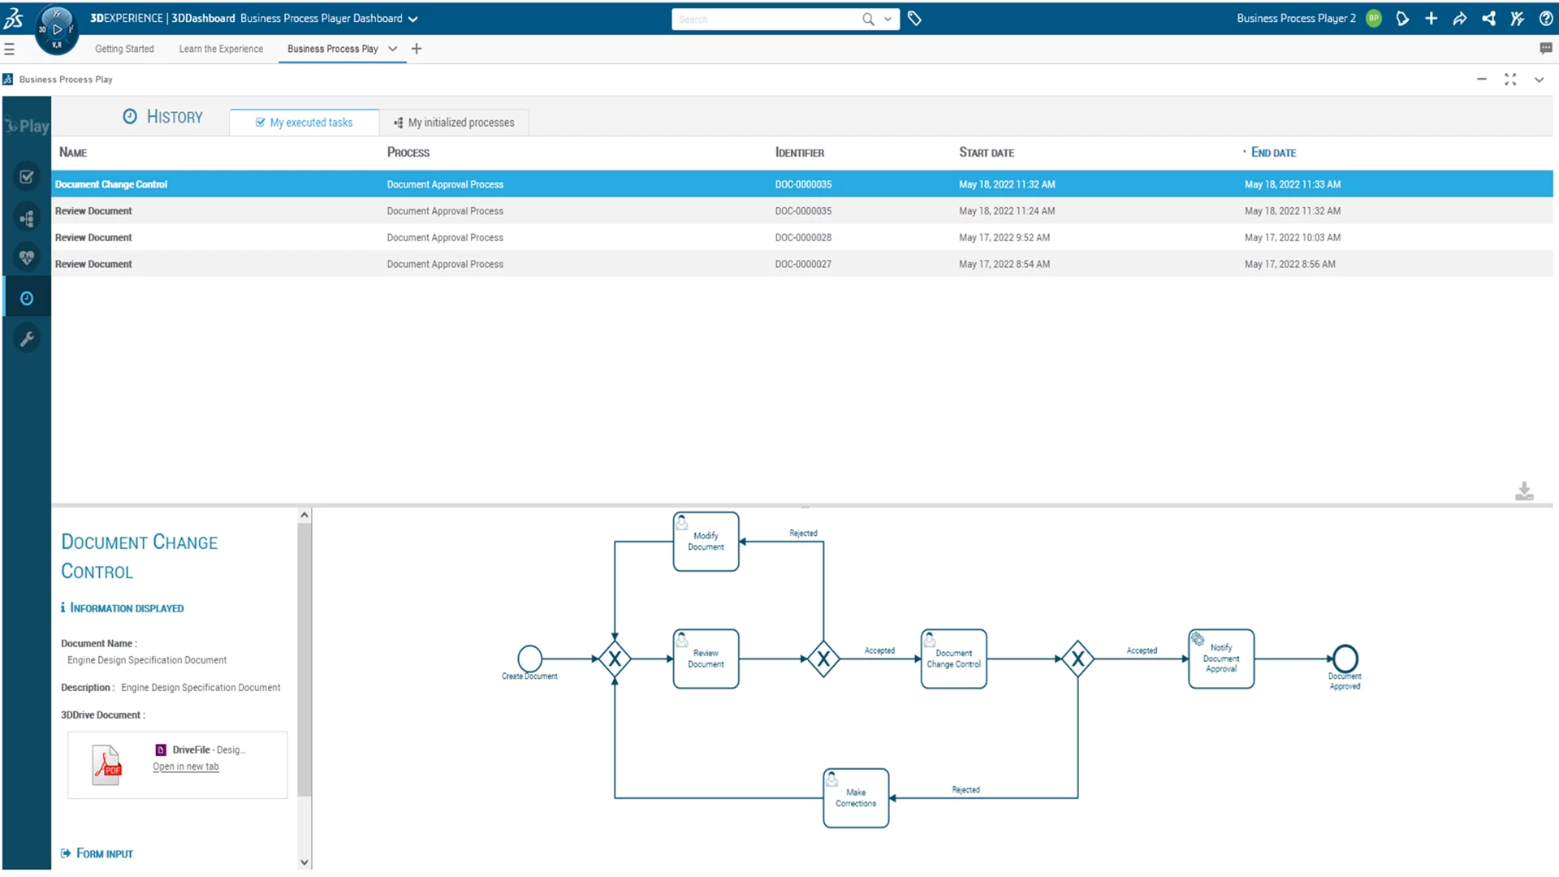Open the Business Process Play tab dropdown
The width and height of the screenshot is (1559, 877).
pyautogui.click(x=394, y=49)
